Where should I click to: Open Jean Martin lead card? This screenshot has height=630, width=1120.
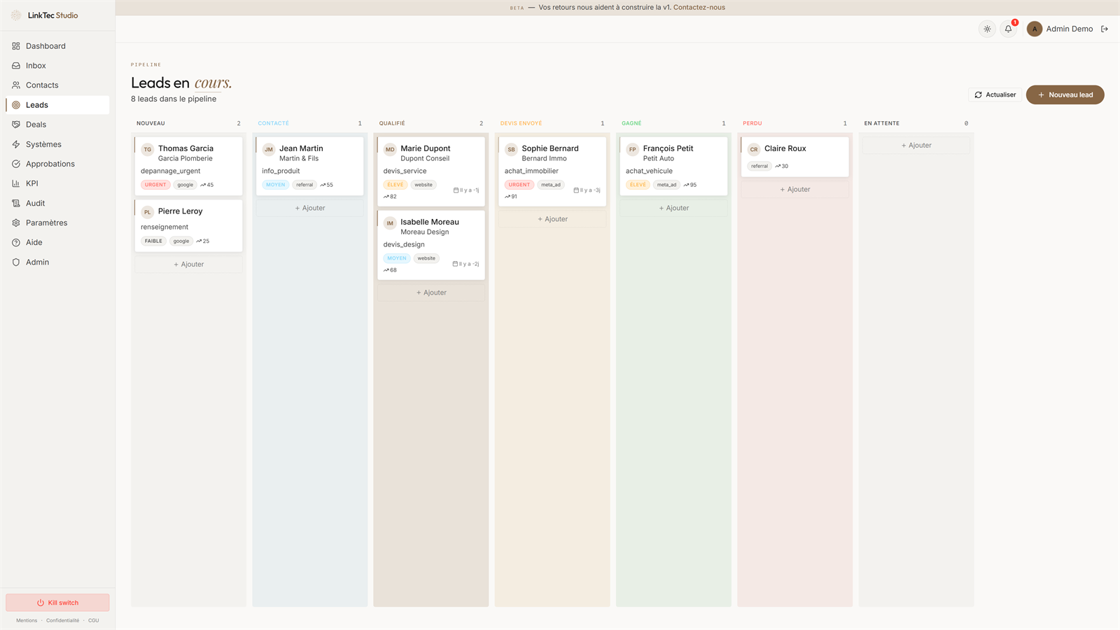point(309,166)
